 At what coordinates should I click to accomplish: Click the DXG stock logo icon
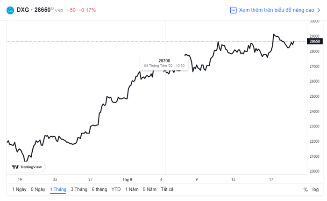pos(10,10)
